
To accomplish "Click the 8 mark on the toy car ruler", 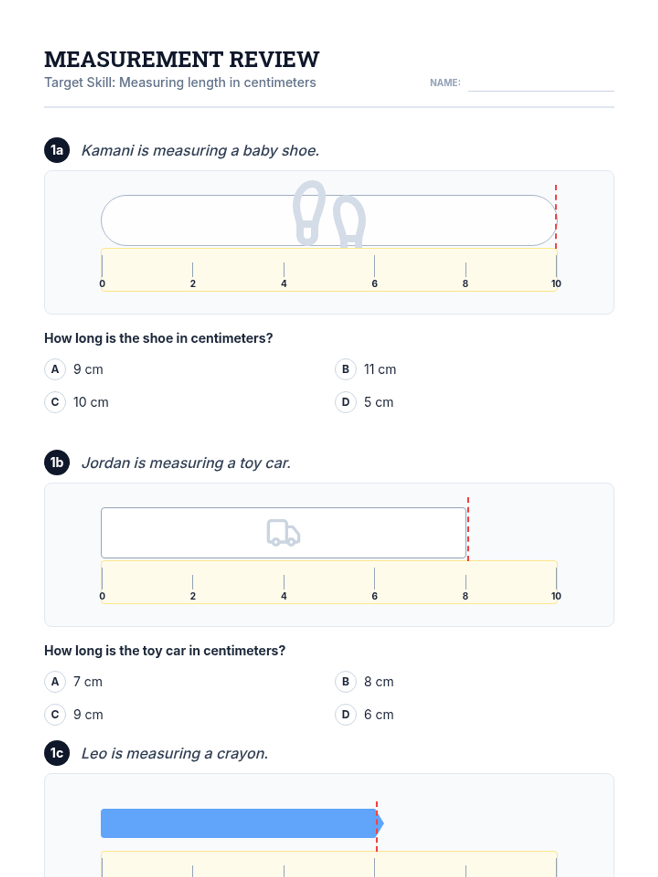I will 465,595.
